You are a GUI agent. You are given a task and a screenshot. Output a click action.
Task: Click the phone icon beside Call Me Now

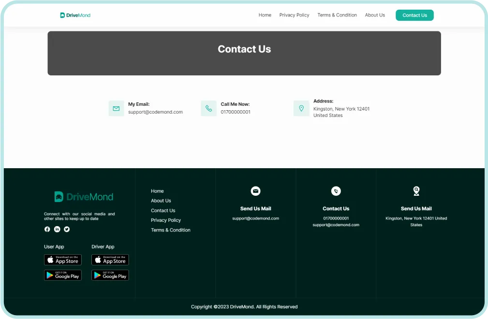pyautogui.click(x=208, y=109)
